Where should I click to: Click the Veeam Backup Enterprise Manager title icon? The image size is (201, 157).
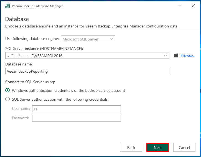[7, 6]
